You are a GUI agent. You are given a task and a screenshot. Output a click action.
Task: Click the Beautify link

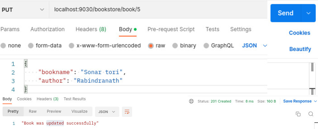pos(300,49)
